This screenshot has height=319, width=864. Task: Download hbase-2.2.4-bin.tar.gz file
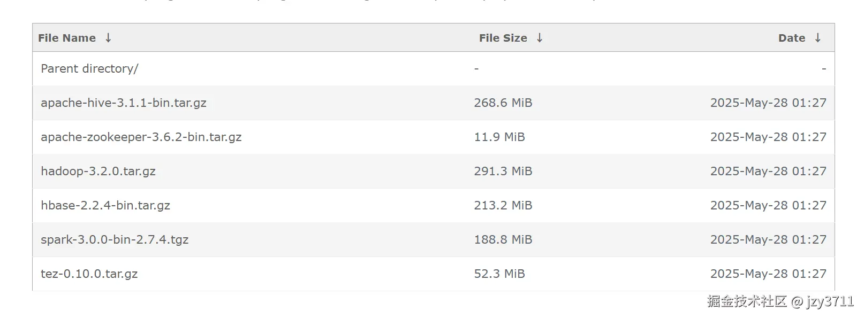pos(105,206)
